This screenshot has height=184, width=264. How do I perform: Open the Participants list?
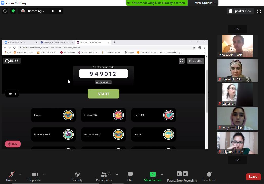pyautogui.click(x=104, y=177)
